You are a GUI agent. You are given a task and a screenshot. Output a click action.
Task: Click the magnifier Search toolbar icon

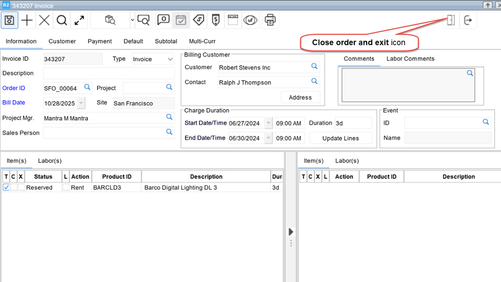point(62,20)
